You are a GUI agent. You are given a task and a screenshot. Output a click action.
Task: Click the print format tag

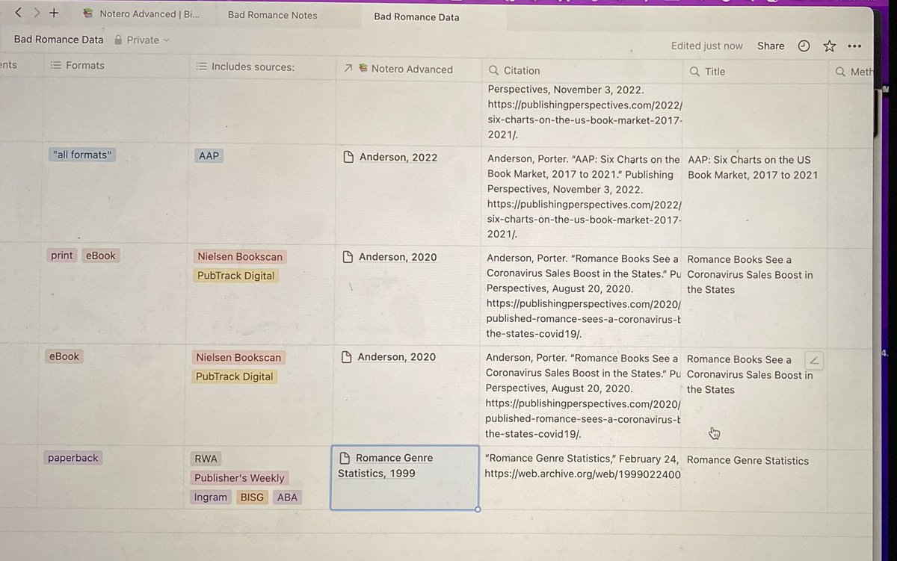(62, 255)
